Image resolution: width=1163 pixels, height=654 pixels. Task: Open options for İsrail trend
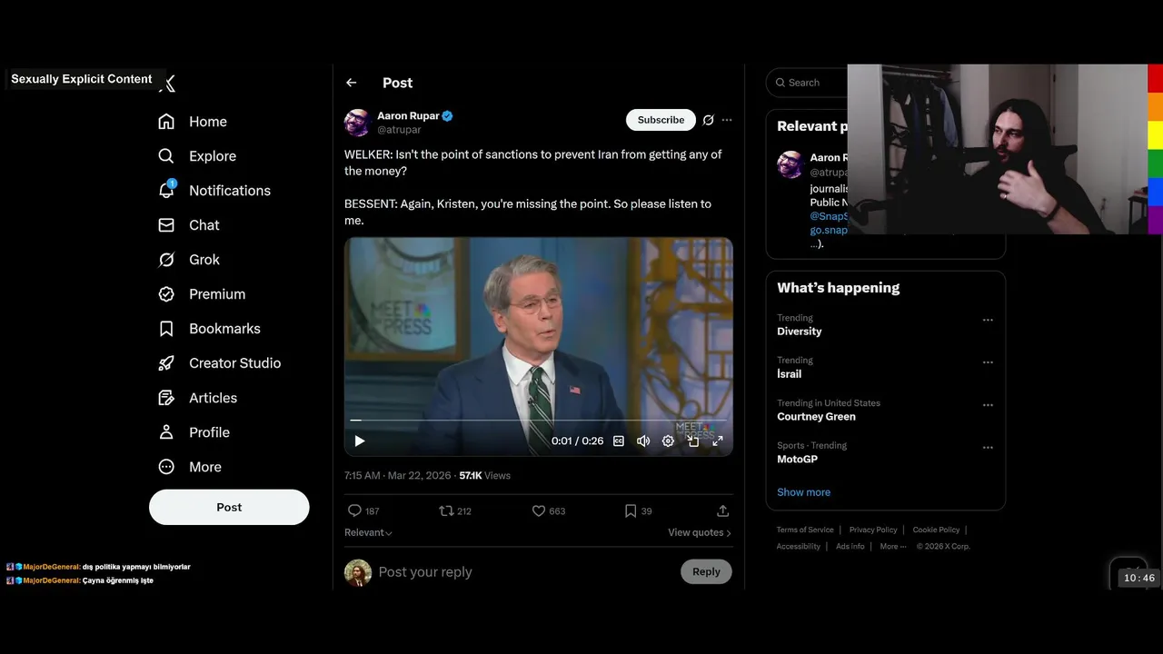tap(988, 362)
